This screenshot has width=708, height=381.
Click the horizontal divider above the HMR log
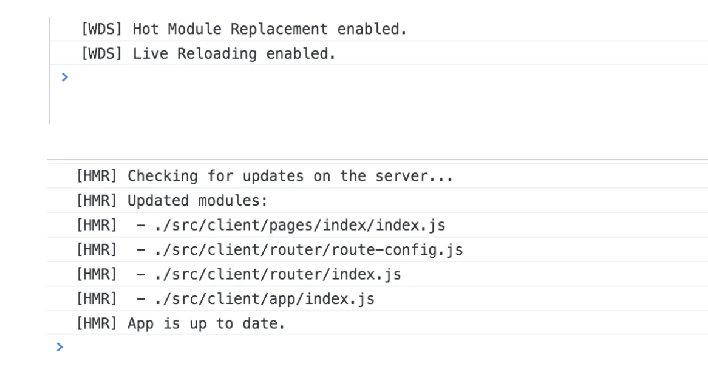pyautogui.click(x=376, y=160)
